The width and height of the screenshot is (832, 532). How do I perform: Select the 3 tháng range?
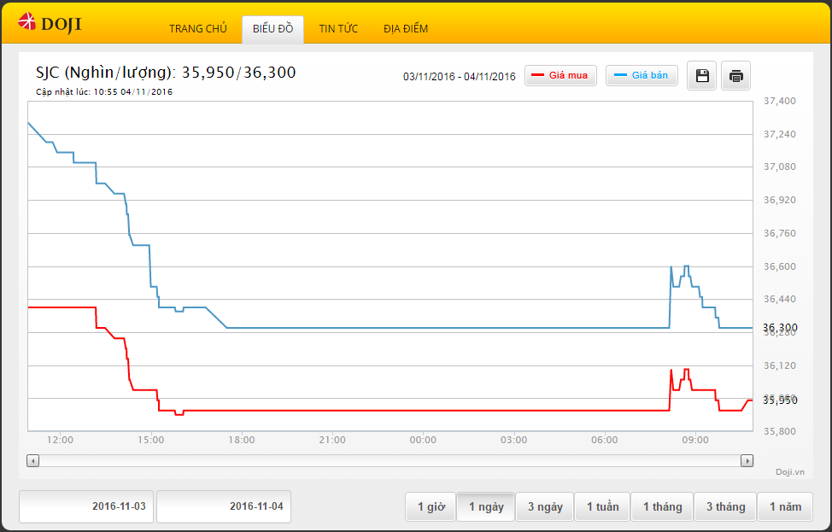click(x=725, y=507)
